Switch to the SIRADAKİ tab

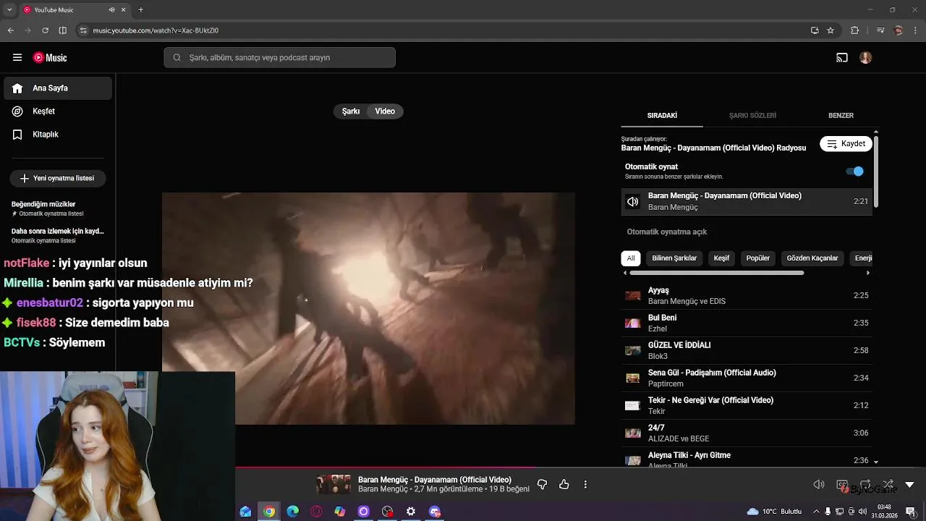click(662, 116)
